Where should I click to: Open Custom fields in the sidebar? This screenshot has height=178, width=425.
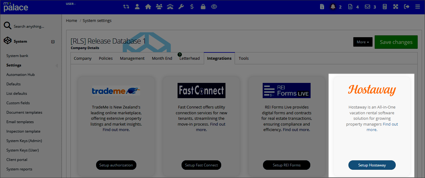[x=18, y=103]
